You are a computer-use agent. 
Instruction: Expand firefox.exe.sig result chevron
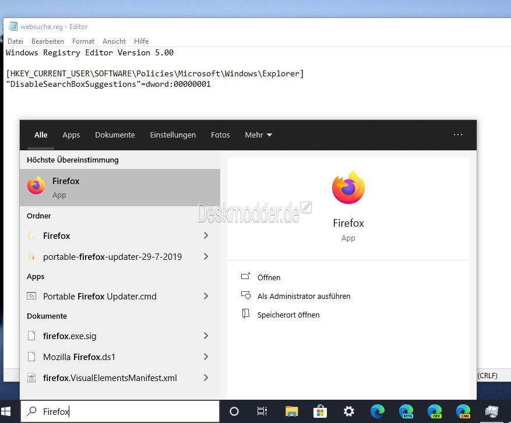tap(206, 336)
